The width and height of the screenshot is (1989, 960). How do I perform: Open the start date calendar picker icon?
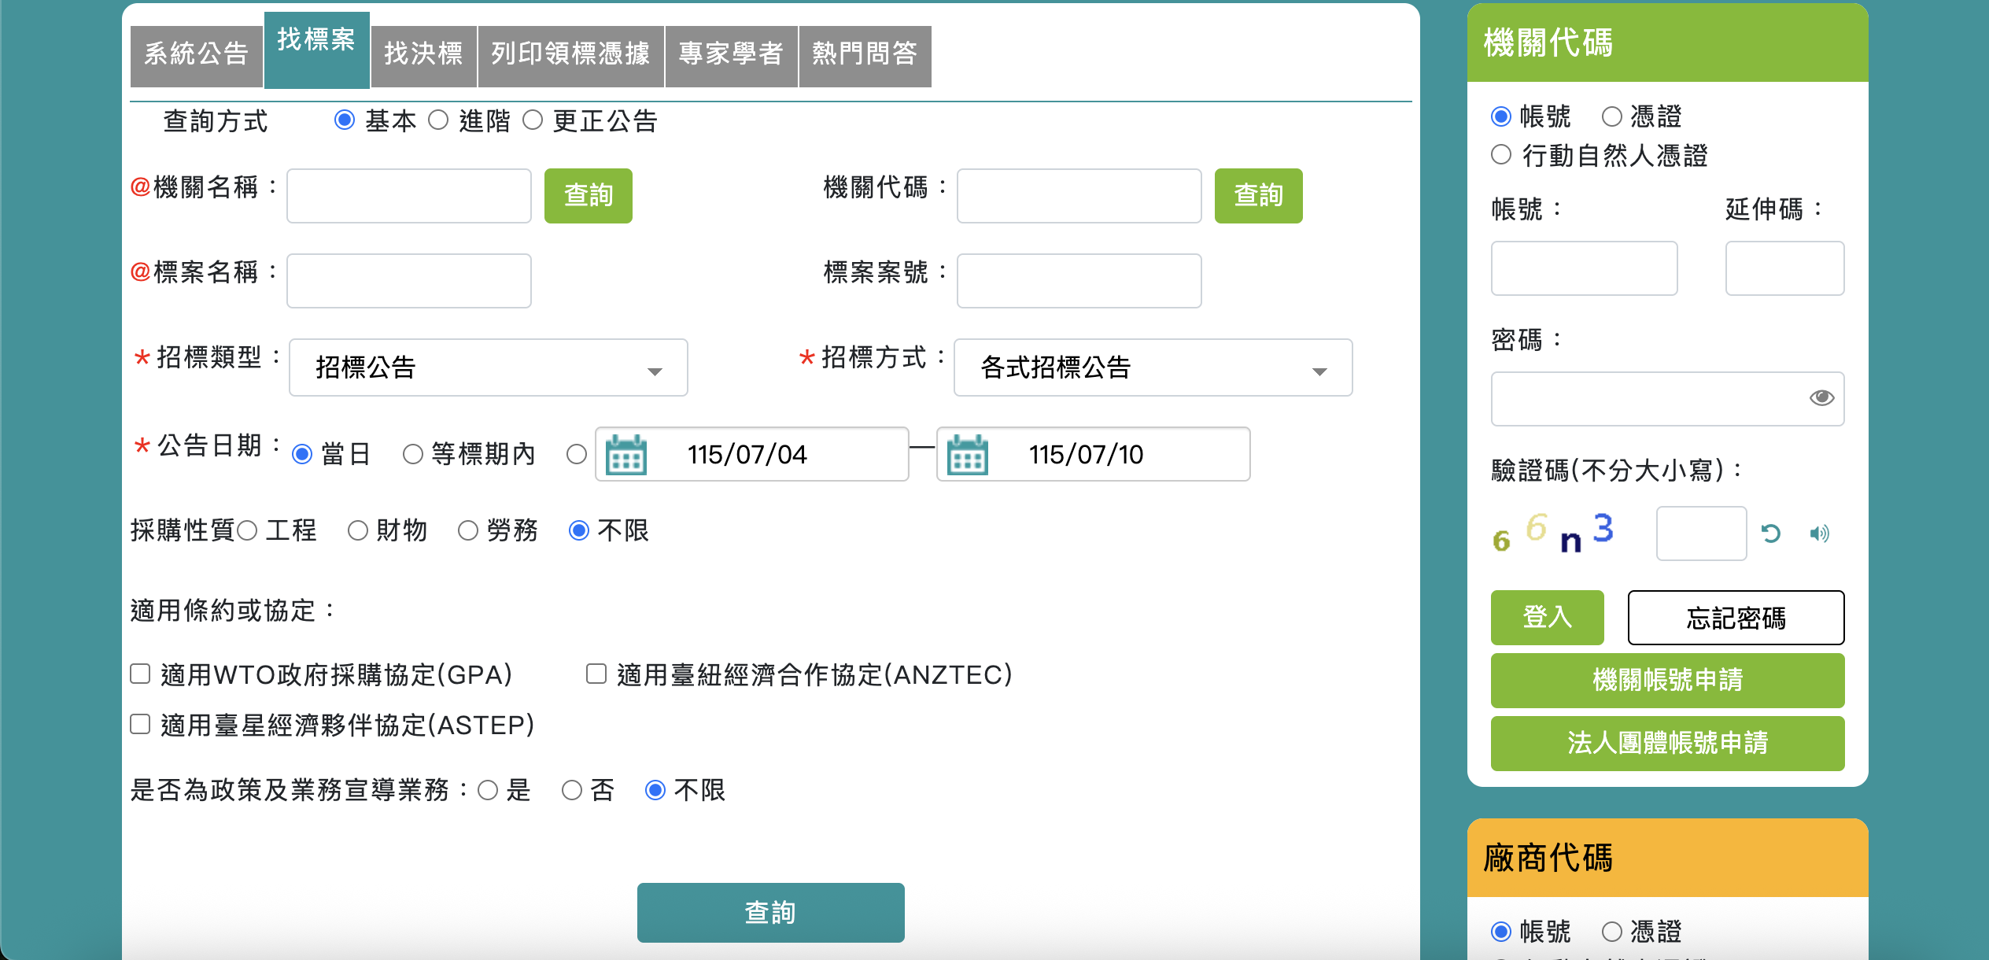pyautogui.click(x=626, y=455)
